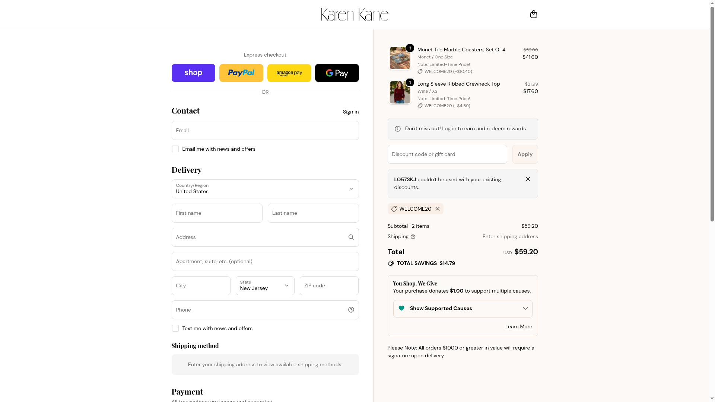Viewport: 715px width, 402px height.
Task: Tick text me with news and offers
Action: (x=175, y=328)
